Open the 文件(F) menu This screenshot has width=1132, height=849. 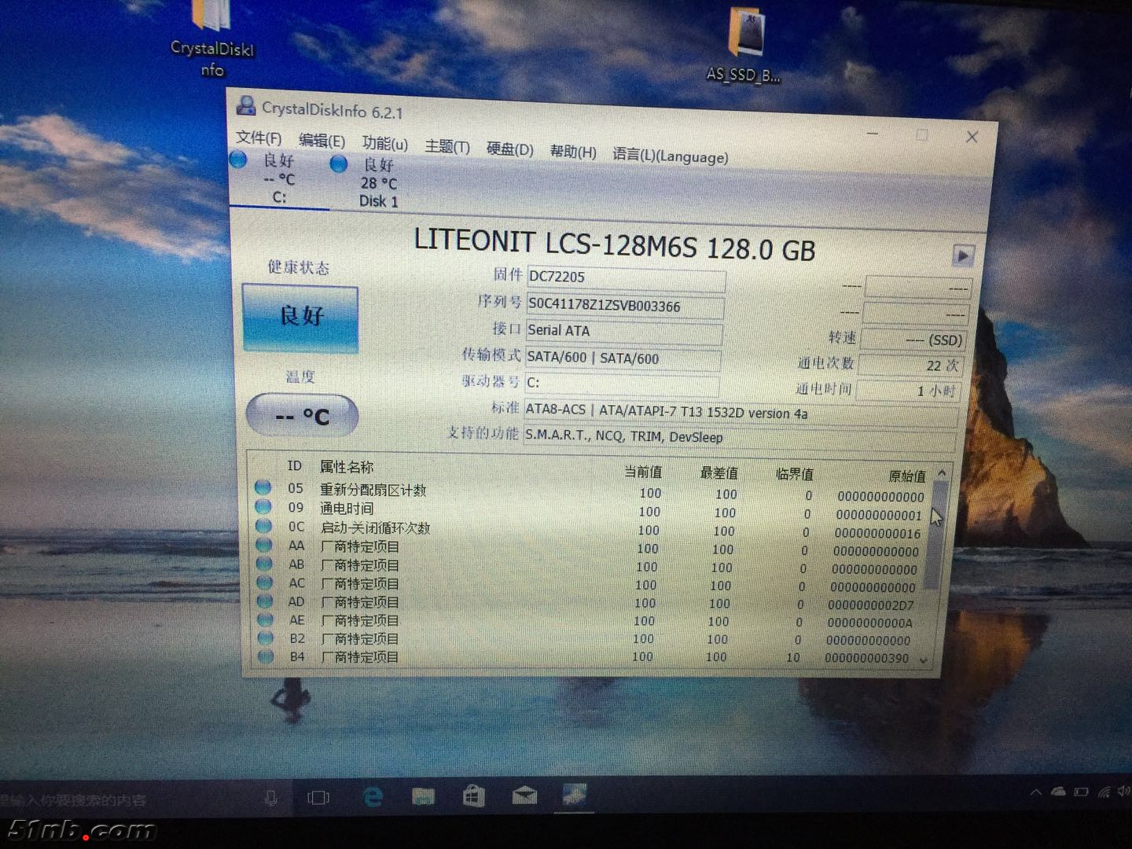pyautogui.click(x=259, y=138)
